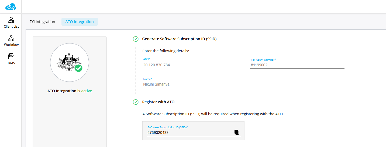Open the Client List sidebar item

11,23
